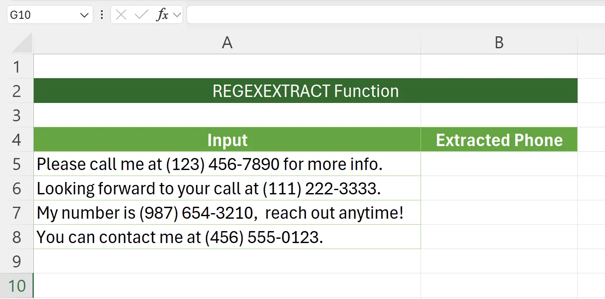Click the Extracted Phone header cell
The image size is (605, 299).
499,140
